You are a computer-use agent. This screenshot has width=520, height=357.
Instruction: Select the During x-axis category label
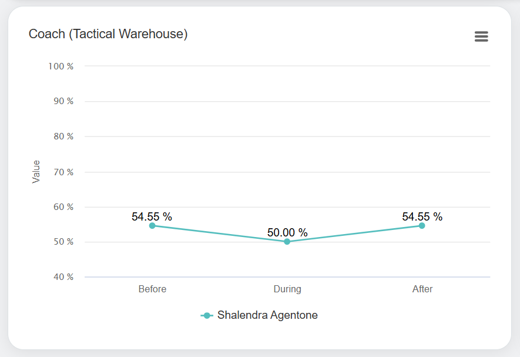(287, 289)
